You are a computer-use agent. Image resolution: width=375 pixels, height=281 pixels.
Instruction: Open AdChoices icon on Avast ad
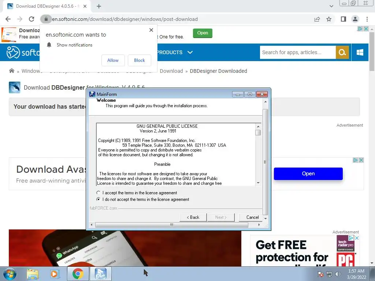click(355, 160)
